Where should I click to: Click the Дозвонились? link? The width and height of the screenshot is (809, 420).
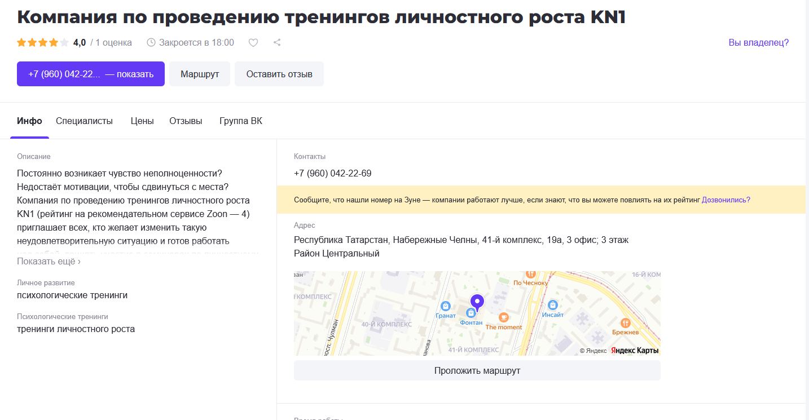(x=726, y=200)
